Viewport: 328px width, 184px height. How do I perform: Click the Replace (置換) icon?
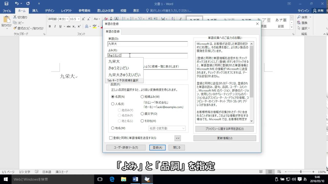pos(299,23)
